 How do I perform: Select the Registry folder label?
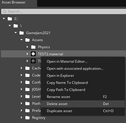[x=39, y=118]
